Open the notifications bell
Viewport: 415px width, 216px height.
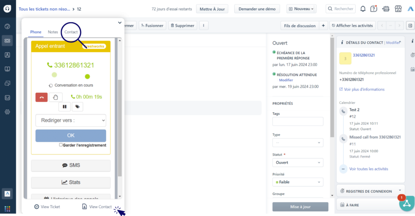[363, 9]
